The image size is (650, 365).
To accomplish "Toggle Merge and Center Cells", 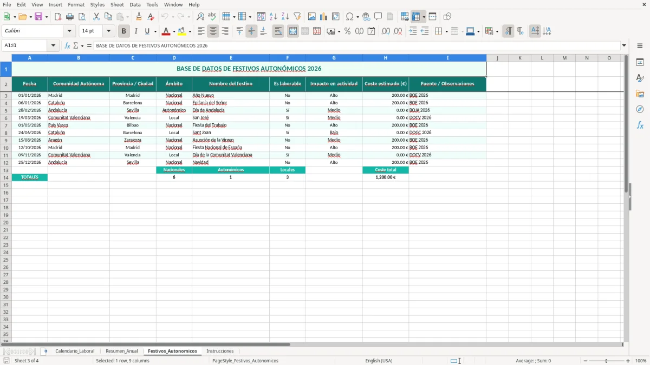I will pyautogui.click(x=292, y=31).
